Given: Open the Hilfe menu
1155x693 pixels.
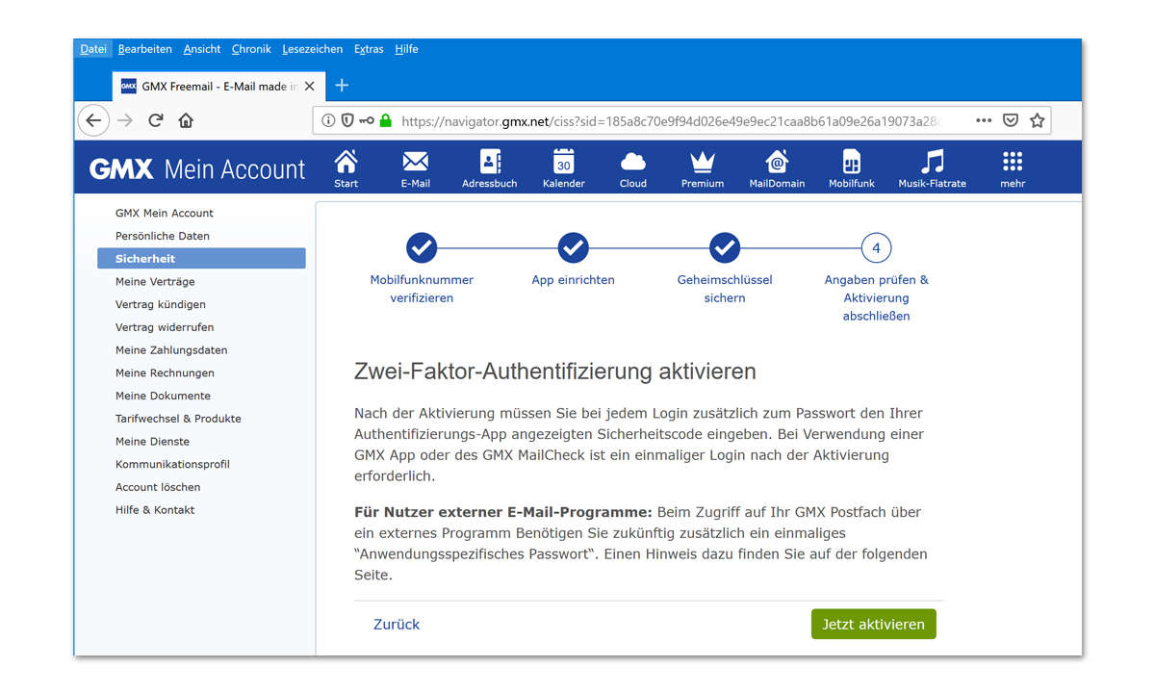Looking at the screenshot, I should 406,49.
